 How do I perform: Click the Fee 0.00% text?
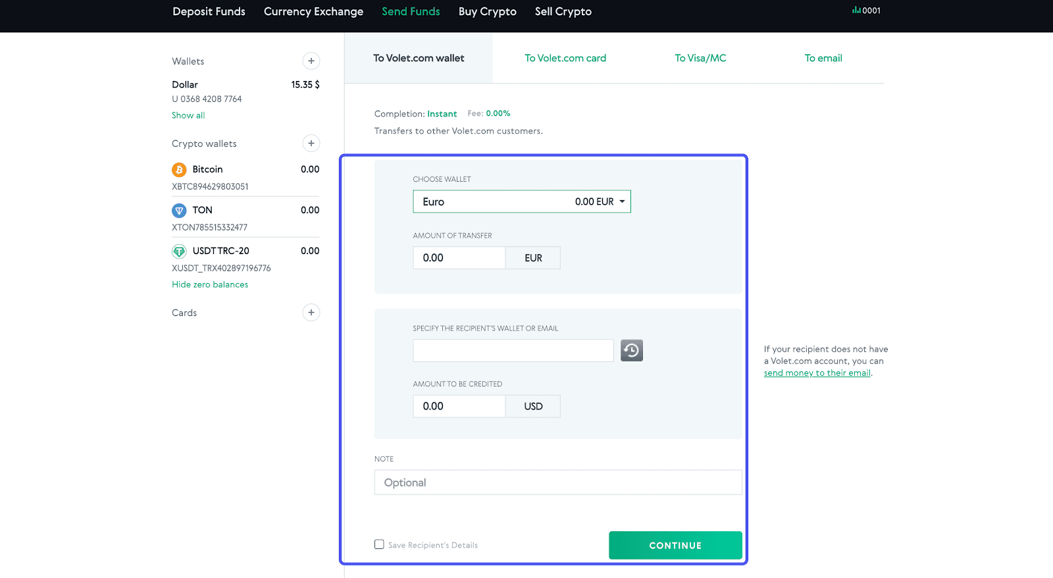click(x=489, y=113)
